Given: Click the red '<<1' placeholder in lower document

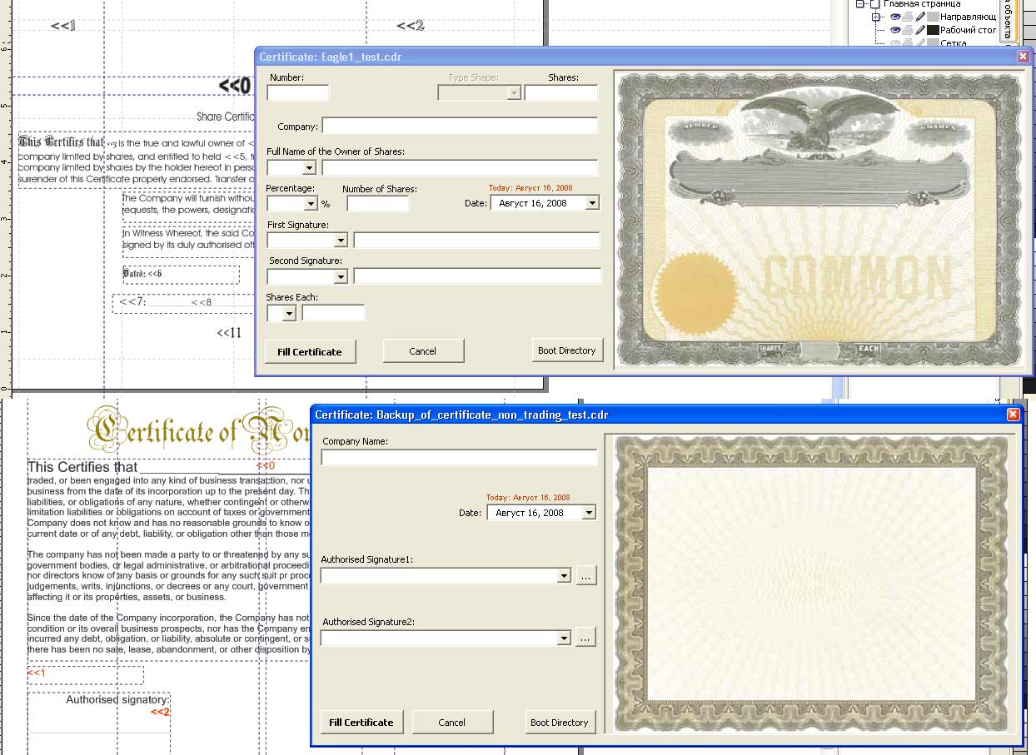Looking at the screenshot, I should tap(37, 673).
